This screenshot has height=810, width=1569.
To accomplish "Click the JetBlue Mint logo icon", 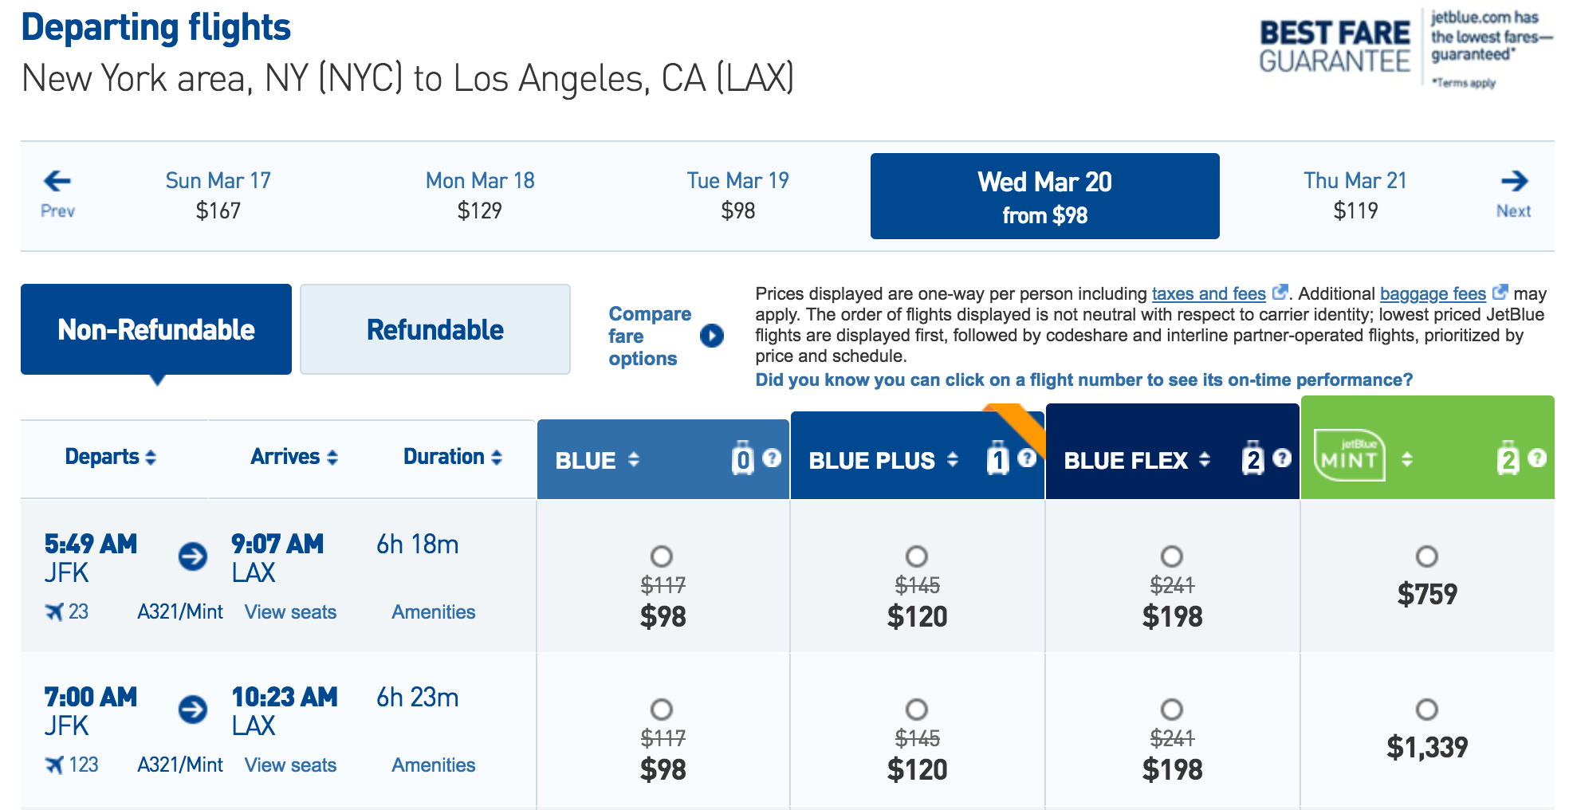I will tap(1349, 457).
